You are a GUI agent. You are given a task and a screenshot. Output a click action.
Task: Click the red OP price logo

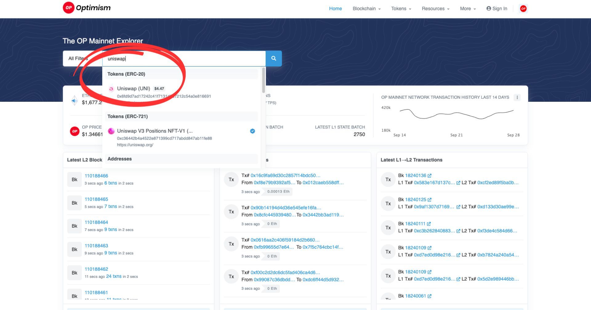(x=74, y=131)
